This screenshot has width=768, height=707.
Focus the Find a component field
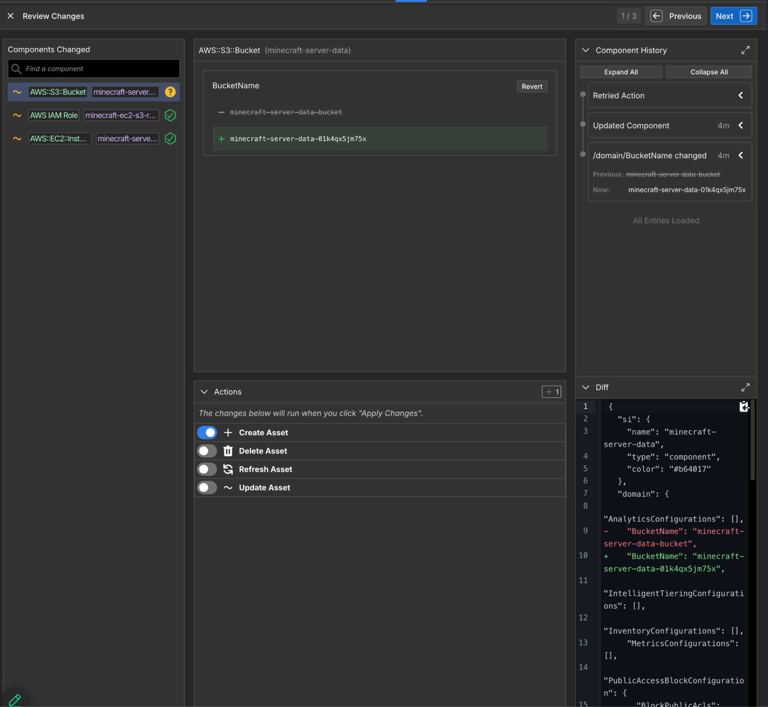click(x=94, y=69)
